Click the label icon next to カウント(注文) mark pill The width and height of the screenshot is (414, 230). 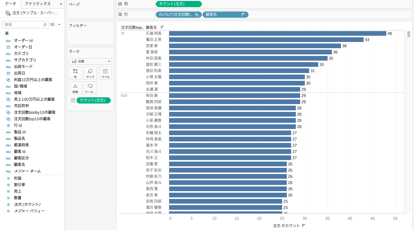(x=73, y=100)
